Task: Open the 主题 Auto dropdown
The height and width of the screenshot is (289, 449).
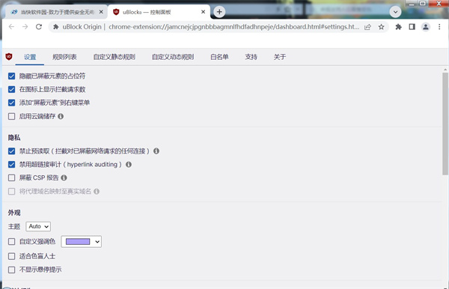Action: point(38,226)
